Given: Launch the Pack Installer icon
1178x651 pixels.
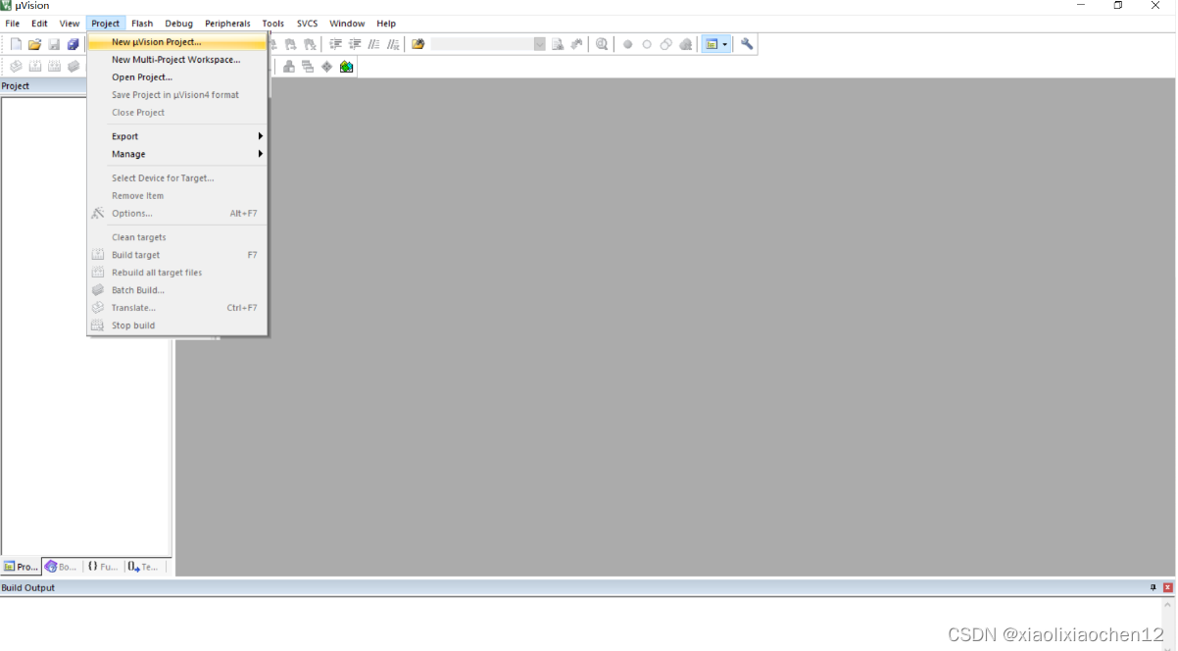Looking at the screenshot, I should pos(346,67).
